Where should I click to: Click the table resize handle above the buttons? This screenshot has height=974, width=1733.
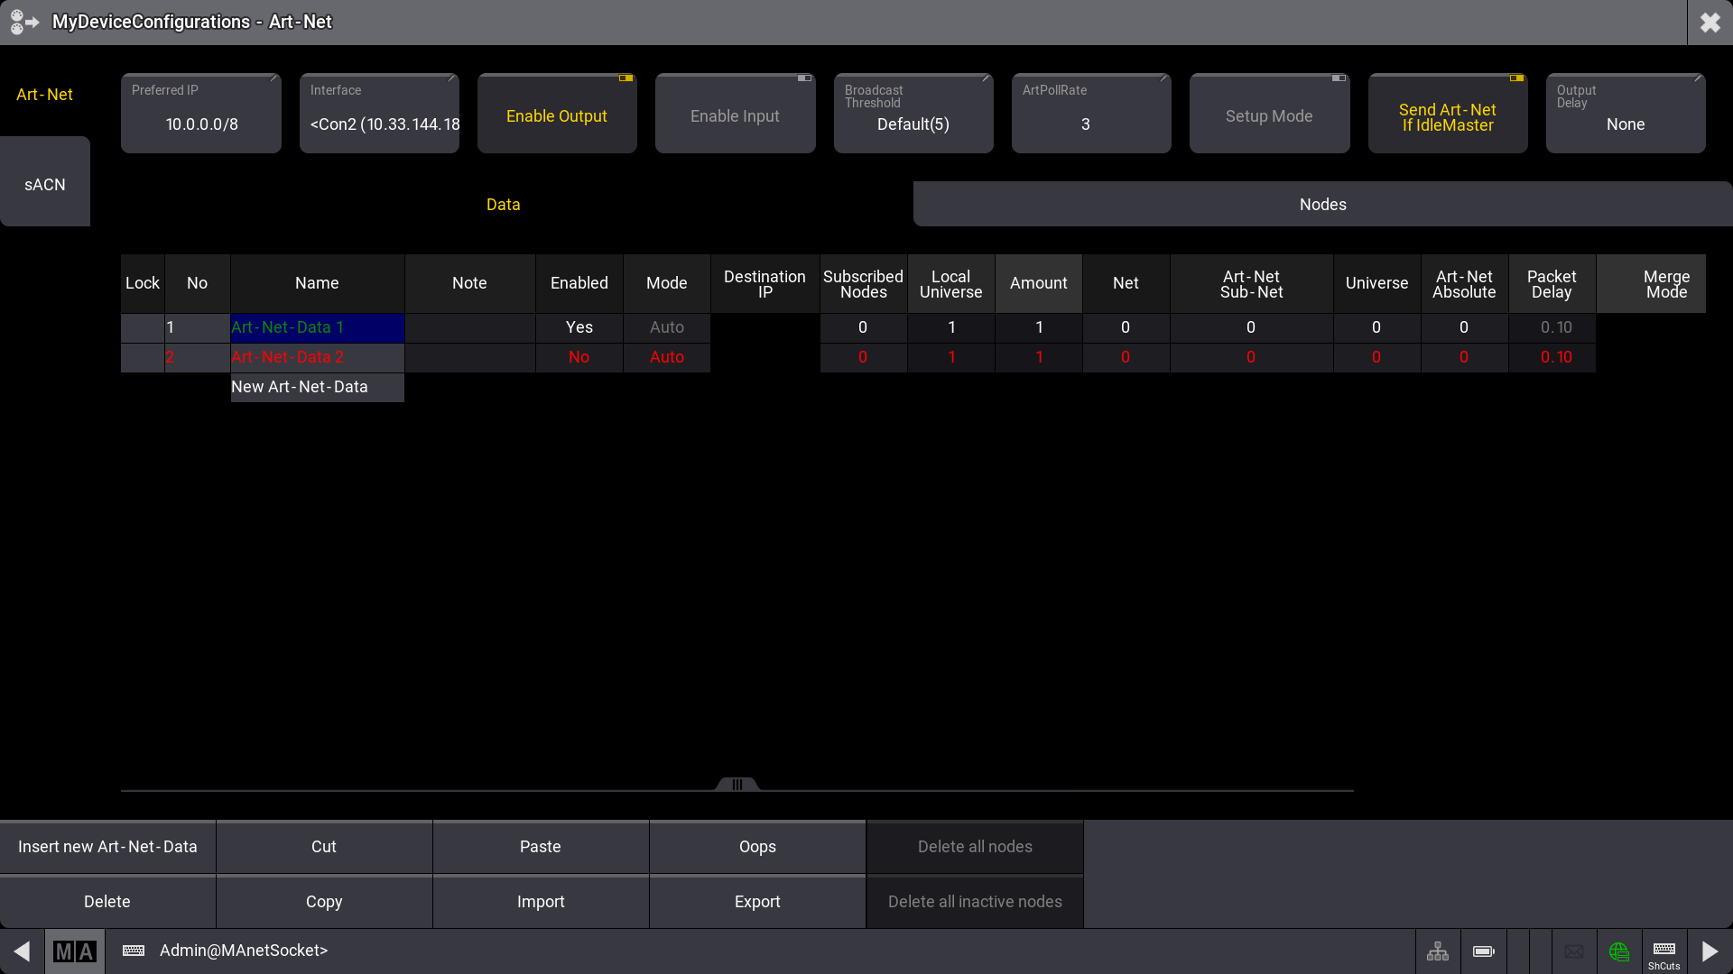pyautogui.click(x=737, y=785)
